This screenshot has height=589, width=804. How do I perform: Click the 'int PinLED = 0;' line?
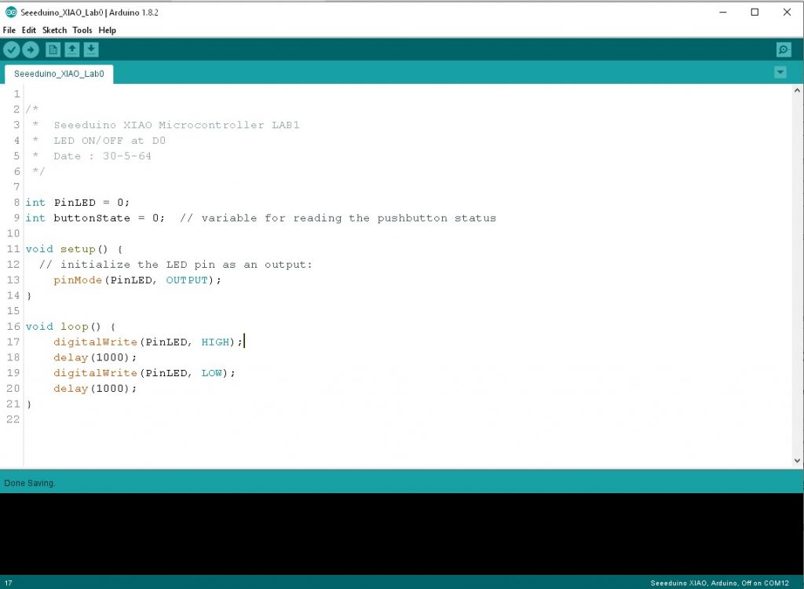[x=78, y=203]
